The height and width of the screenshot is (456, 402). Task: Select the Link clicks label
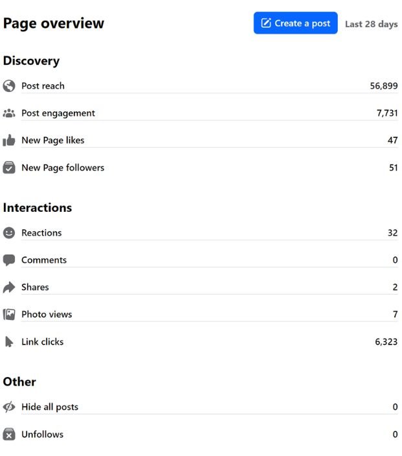(42, 342)
